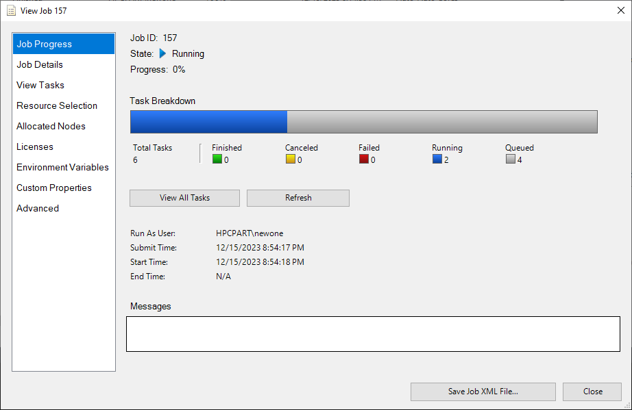The height and width of the screenshot is (410, 632).
Task: Save the job as an XML file
Action: (x=483, y=392)
